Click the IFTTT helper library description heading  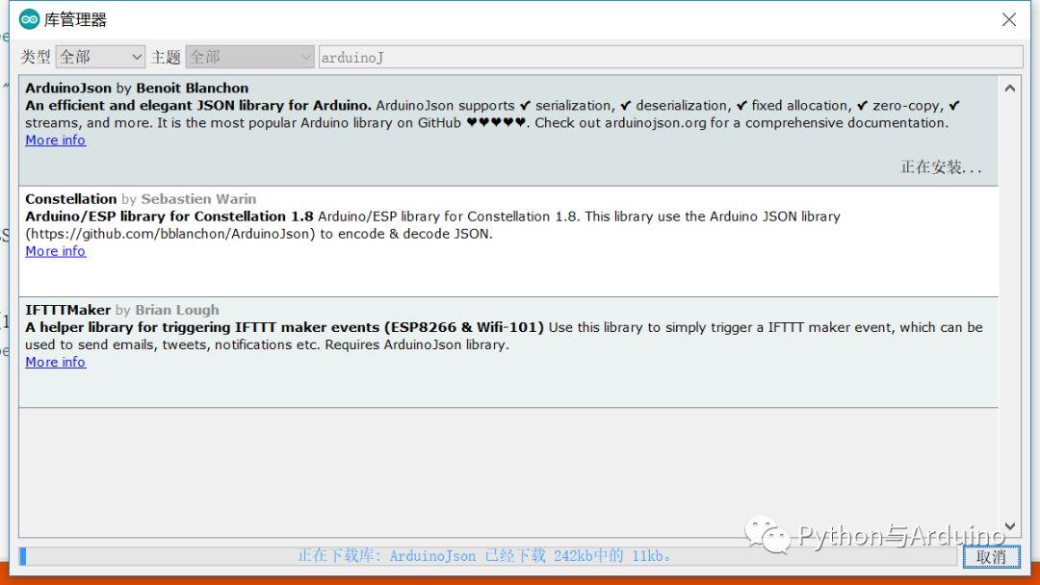coord(284,327)
